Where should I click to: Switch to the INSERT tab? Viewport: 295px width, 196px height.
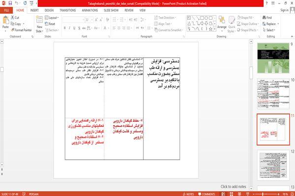[34, 10]
